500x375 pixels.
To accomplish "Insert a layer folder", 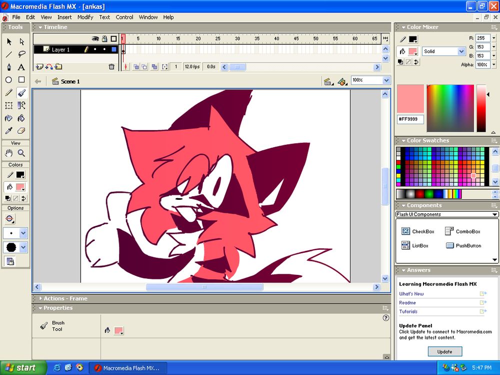I will (58, 67).
